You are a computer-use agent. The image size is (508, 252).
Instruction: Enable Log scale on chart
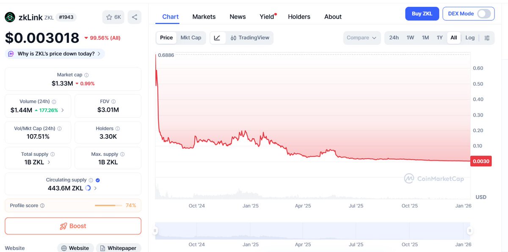pyautogui.click(x=470, y=38)
